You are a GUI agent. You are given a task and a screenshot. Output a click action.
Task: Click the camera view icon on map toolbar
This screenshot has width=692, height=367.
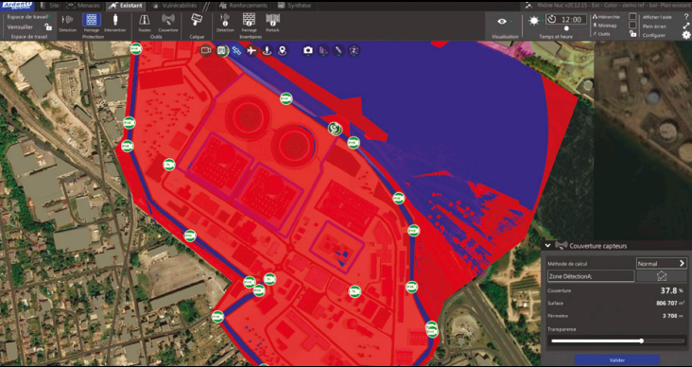(x=206, y=51)
